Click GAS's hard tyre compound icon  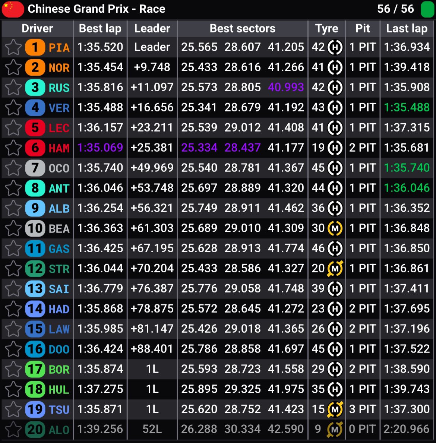(x=335, y=249)
